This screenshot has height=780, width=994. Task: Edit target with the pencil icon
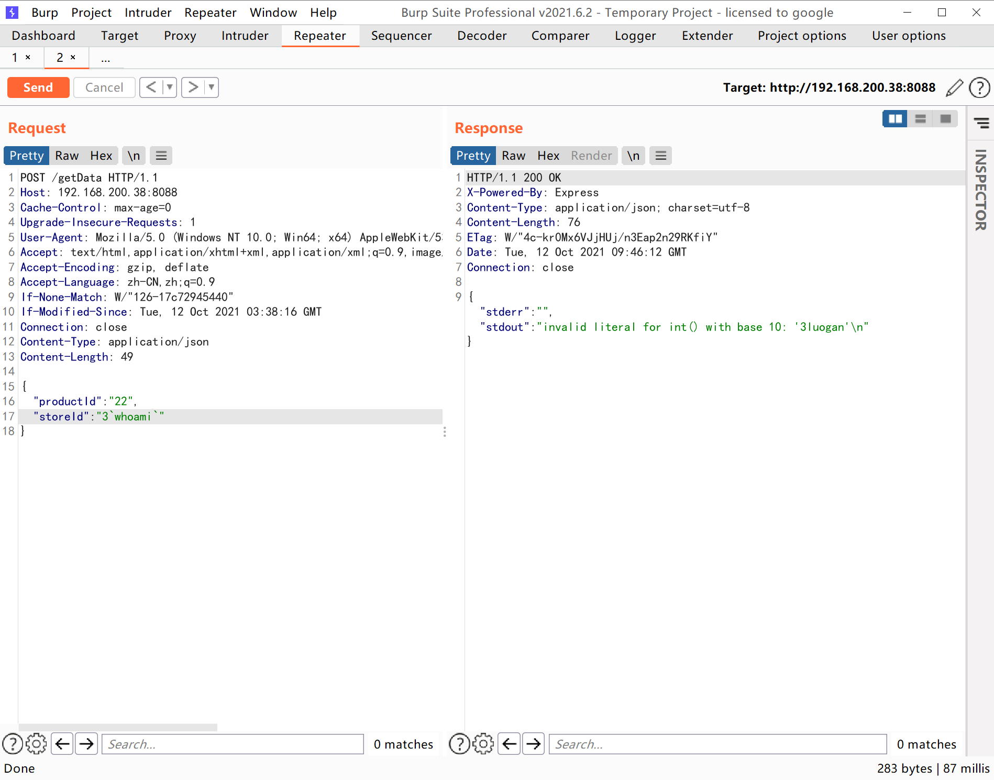(954, 87)
